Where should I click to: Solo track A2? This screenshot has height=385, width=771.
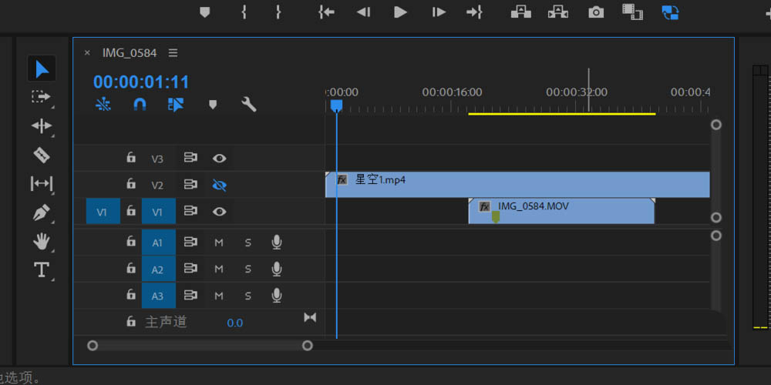coord(247,269)
